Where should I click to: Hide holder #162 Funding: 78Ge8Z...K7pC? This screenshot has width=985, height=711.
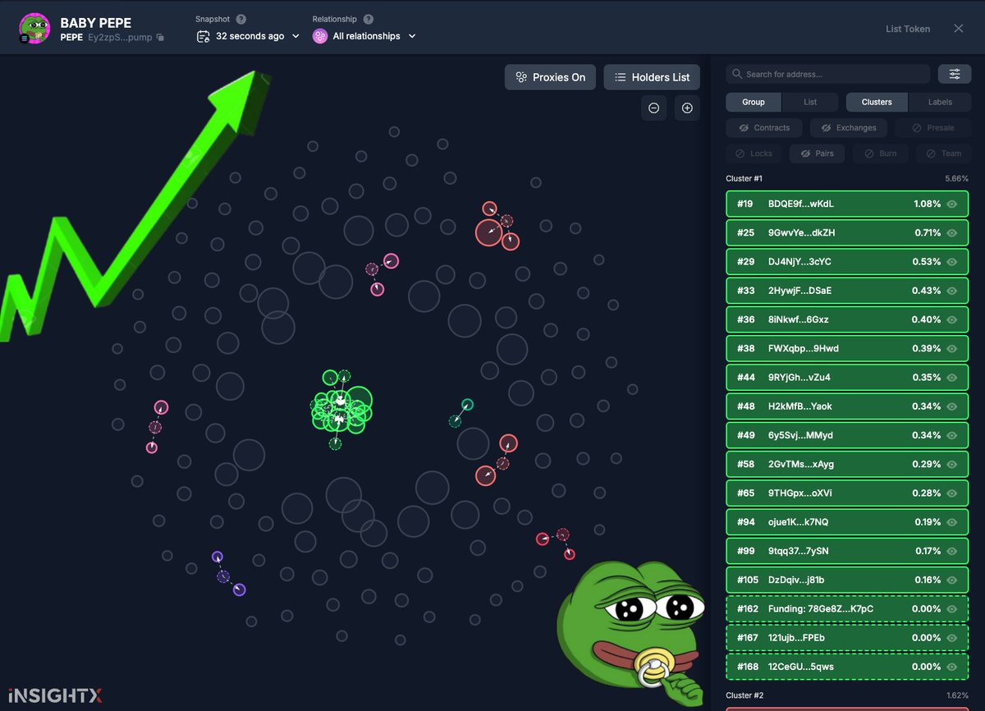coord(952,609)
